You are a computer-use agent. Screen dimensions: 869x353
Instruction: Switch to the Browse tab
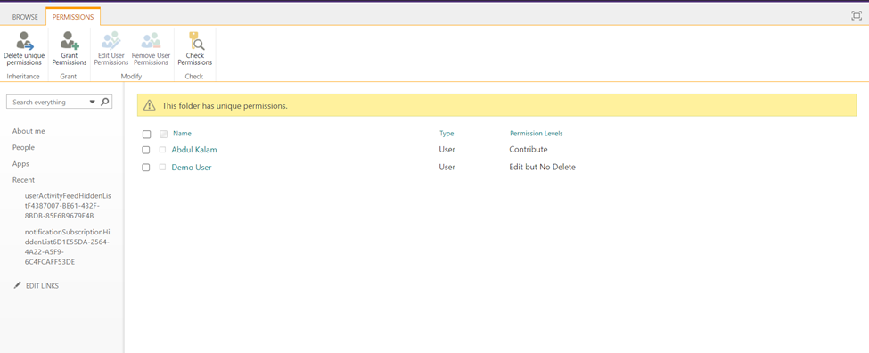(25, 17)
